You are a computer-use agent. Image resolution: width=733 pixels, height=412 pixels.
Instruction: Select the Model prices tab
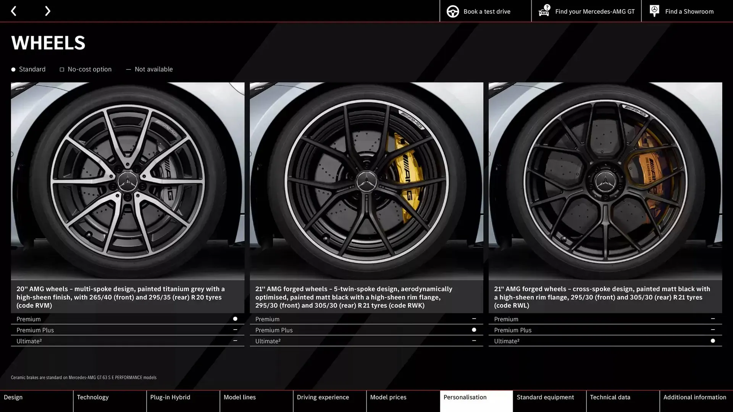[403, 401]
